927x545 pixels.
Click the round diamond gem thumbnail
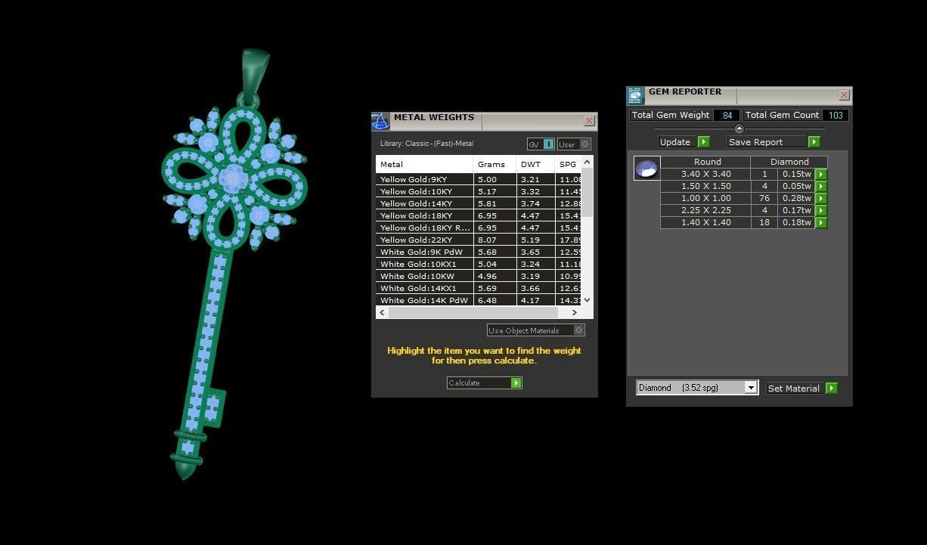point(646,169)
